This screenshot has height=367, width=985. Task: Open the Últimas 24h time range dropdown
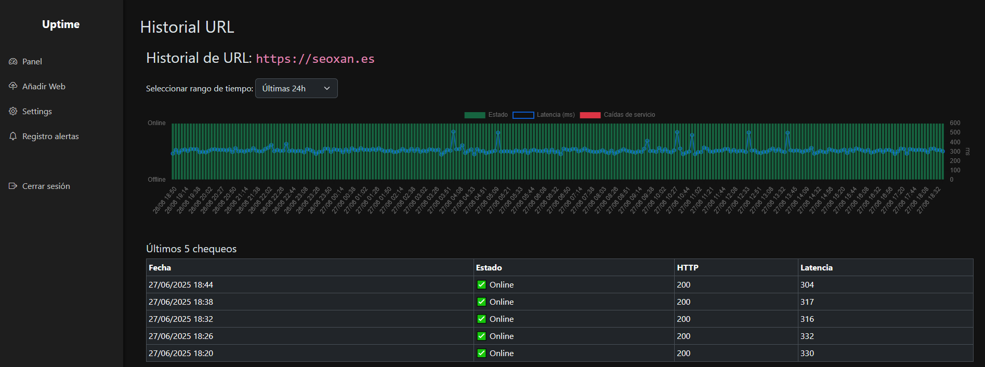296,88
